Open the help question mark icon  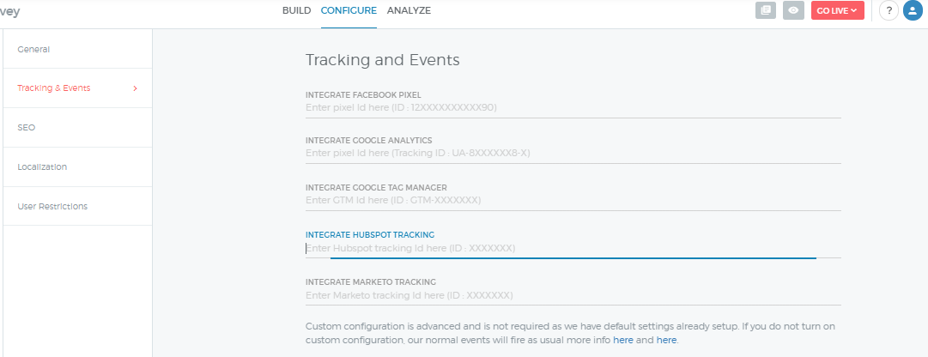[889, 10]
